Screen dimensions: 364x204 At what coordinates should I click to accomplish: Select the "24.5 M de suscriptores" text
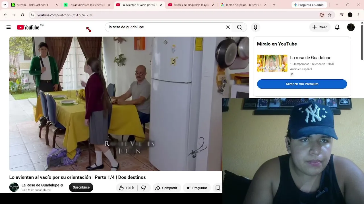pos(36,190)
